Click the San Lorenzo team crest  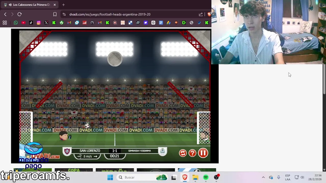click(x=67, y=151)
